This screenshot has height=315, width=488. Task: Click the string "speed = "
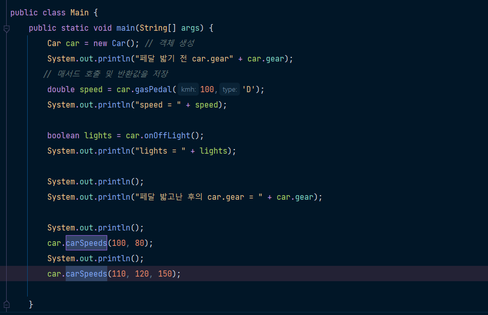click(158, 105)
